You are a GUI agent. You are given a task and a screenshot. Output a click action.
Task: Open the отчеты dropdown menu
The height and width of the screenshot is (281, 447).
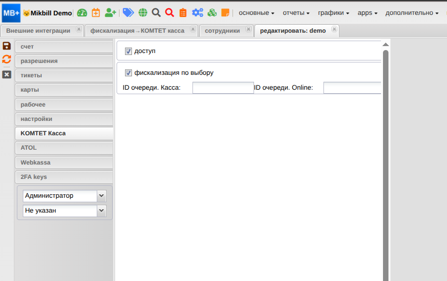[296, 13]
